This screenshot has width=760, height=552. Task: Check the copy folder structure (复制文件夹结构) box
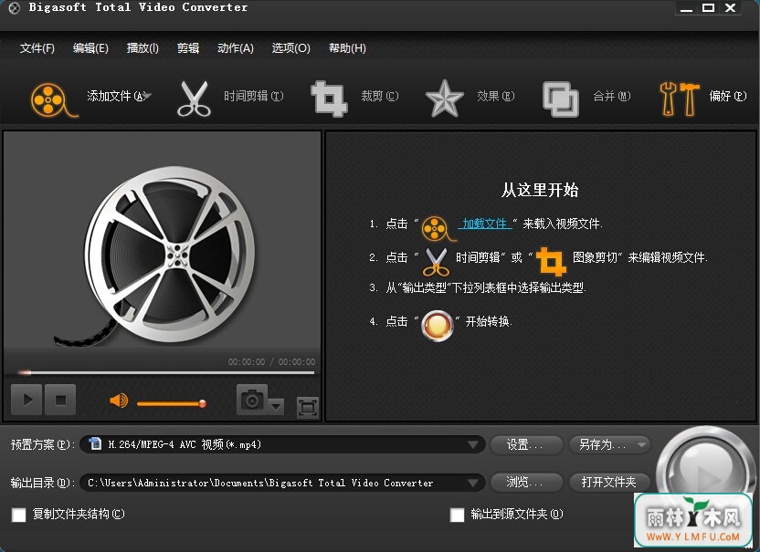tap(19, 515)
